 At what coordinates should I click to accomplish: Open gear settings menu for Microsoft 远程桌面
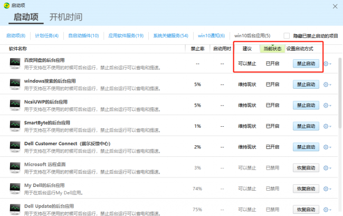tap(327, 168)
